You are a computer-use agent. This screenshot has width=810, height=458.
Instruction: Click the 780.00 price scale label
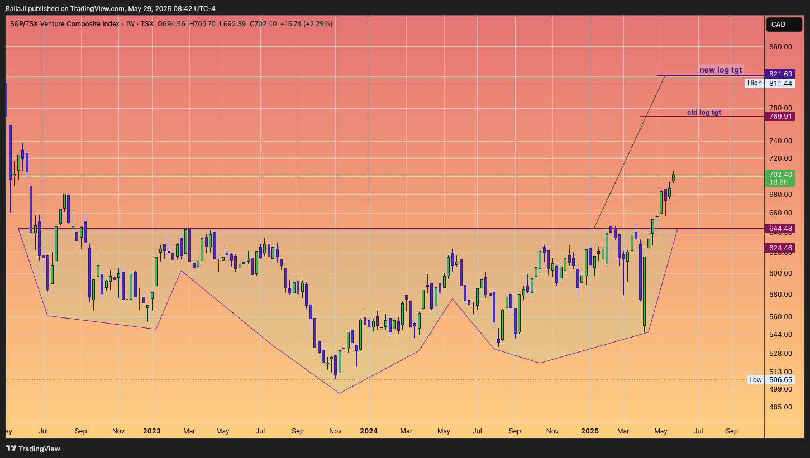[x=780, y=108]
